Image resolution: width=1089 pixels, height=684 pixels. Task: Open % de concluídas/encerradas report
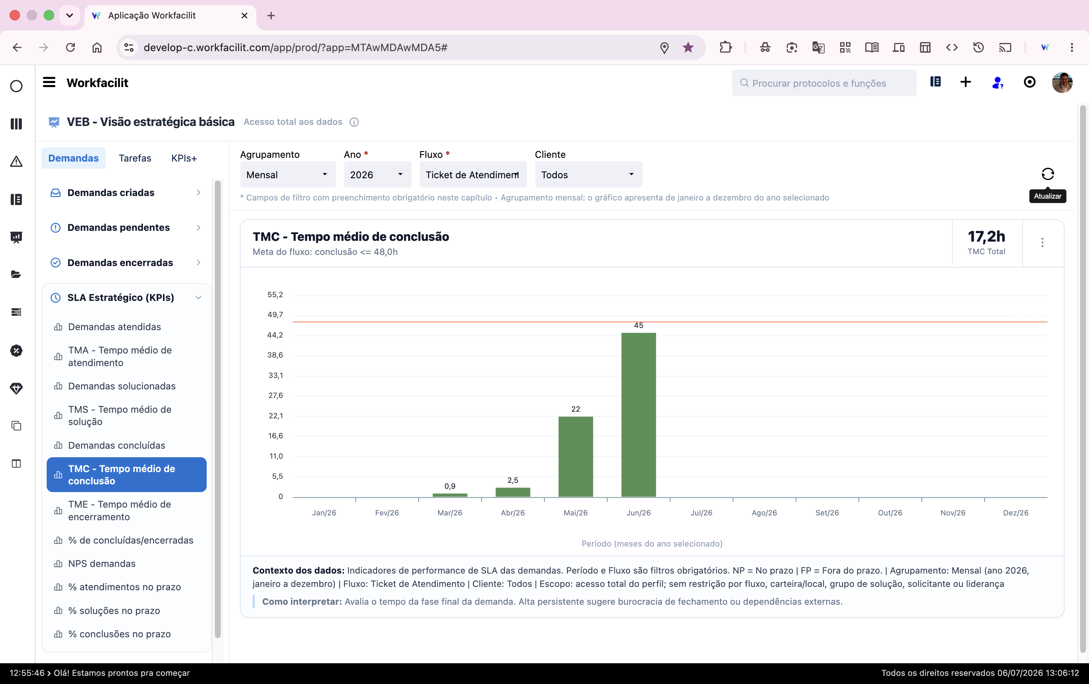(x=126, y=541)
